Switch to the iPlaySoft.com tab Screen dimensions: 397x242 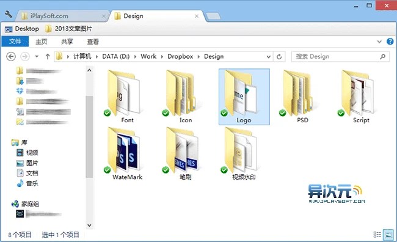[62, 16]
